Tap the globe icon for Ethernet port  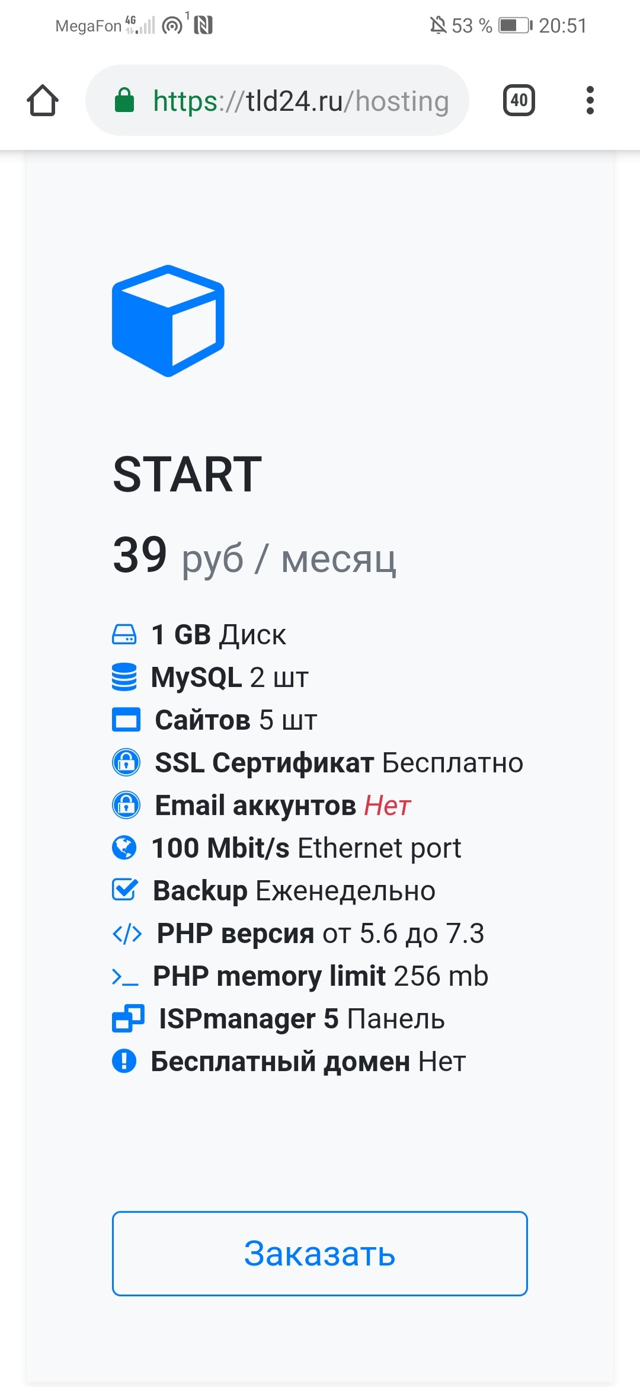coord(124,848)
